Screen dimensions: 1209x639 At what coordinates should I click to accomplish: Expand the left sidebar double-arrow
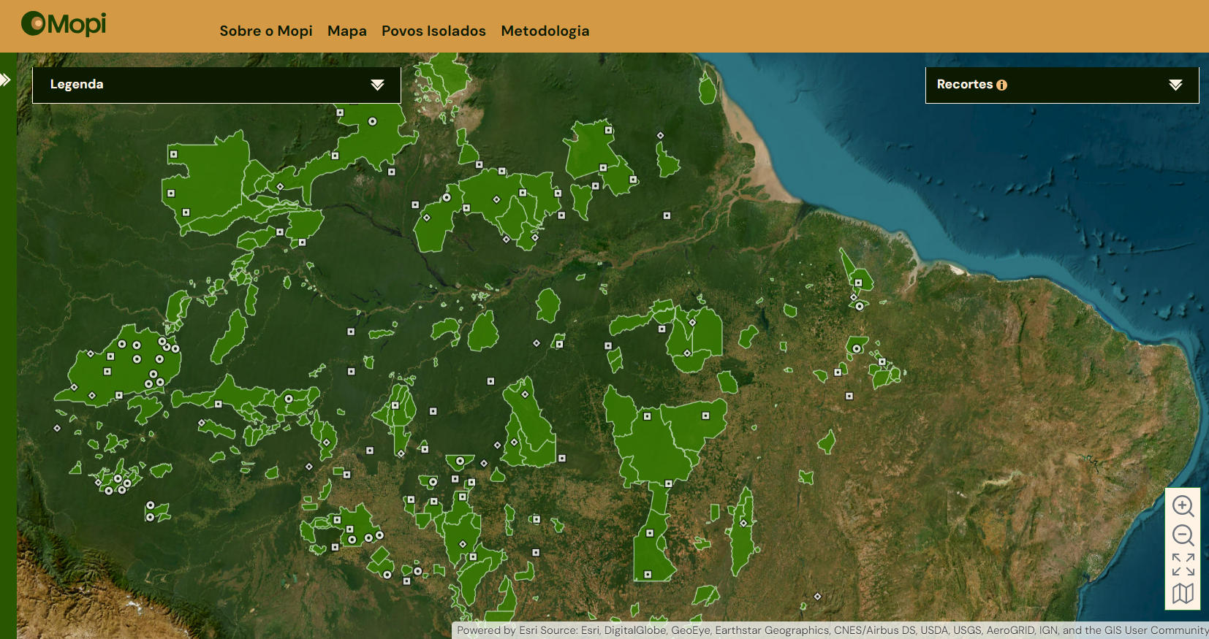[x=6, y=80]
